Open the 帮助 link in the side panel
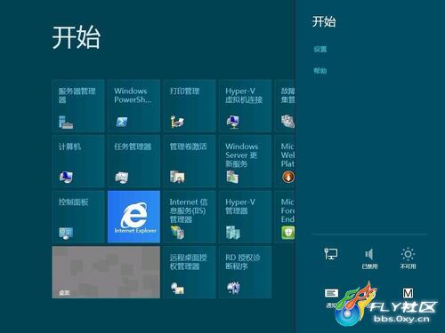 tap(320, 71)
